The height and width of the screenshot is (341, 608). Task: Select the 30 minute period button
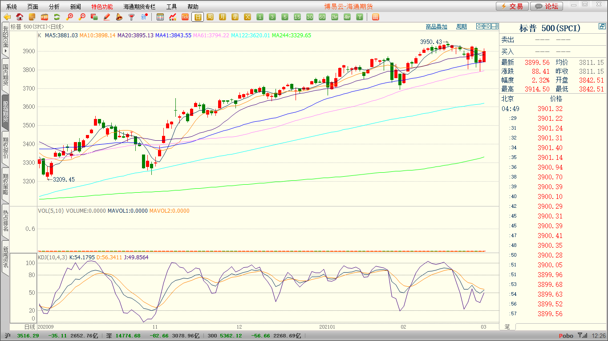pos(310,17)
